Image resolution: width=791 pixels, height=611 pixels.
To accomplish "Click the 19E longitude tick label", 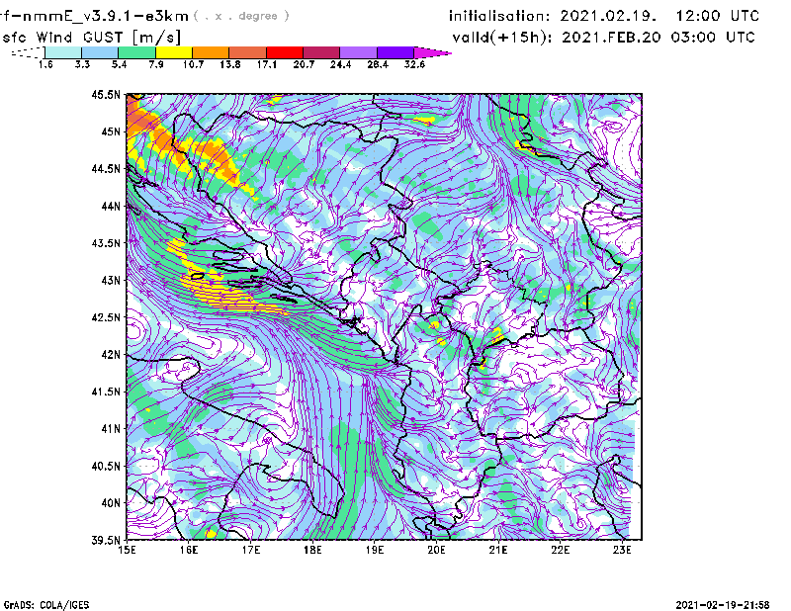I will [x=375, y=551].
